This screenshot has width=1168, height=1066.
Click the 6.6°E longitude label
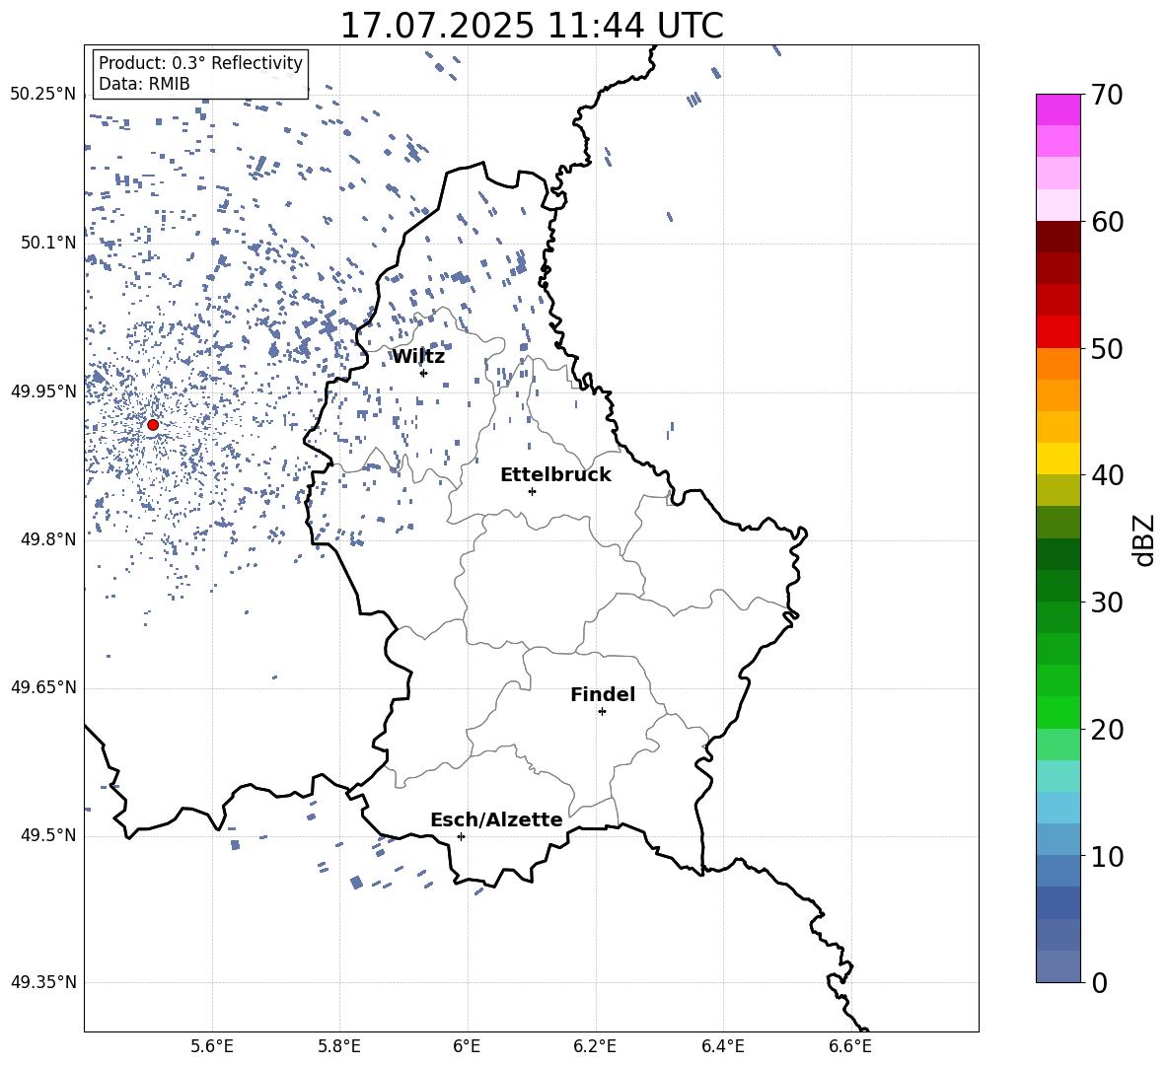tap(850, 1046)
